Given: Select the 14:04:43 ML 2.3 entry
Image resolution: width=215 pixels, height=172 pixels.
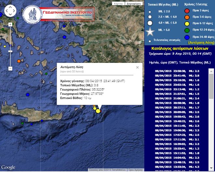Looking at the screenshot, I should (177, 158).
